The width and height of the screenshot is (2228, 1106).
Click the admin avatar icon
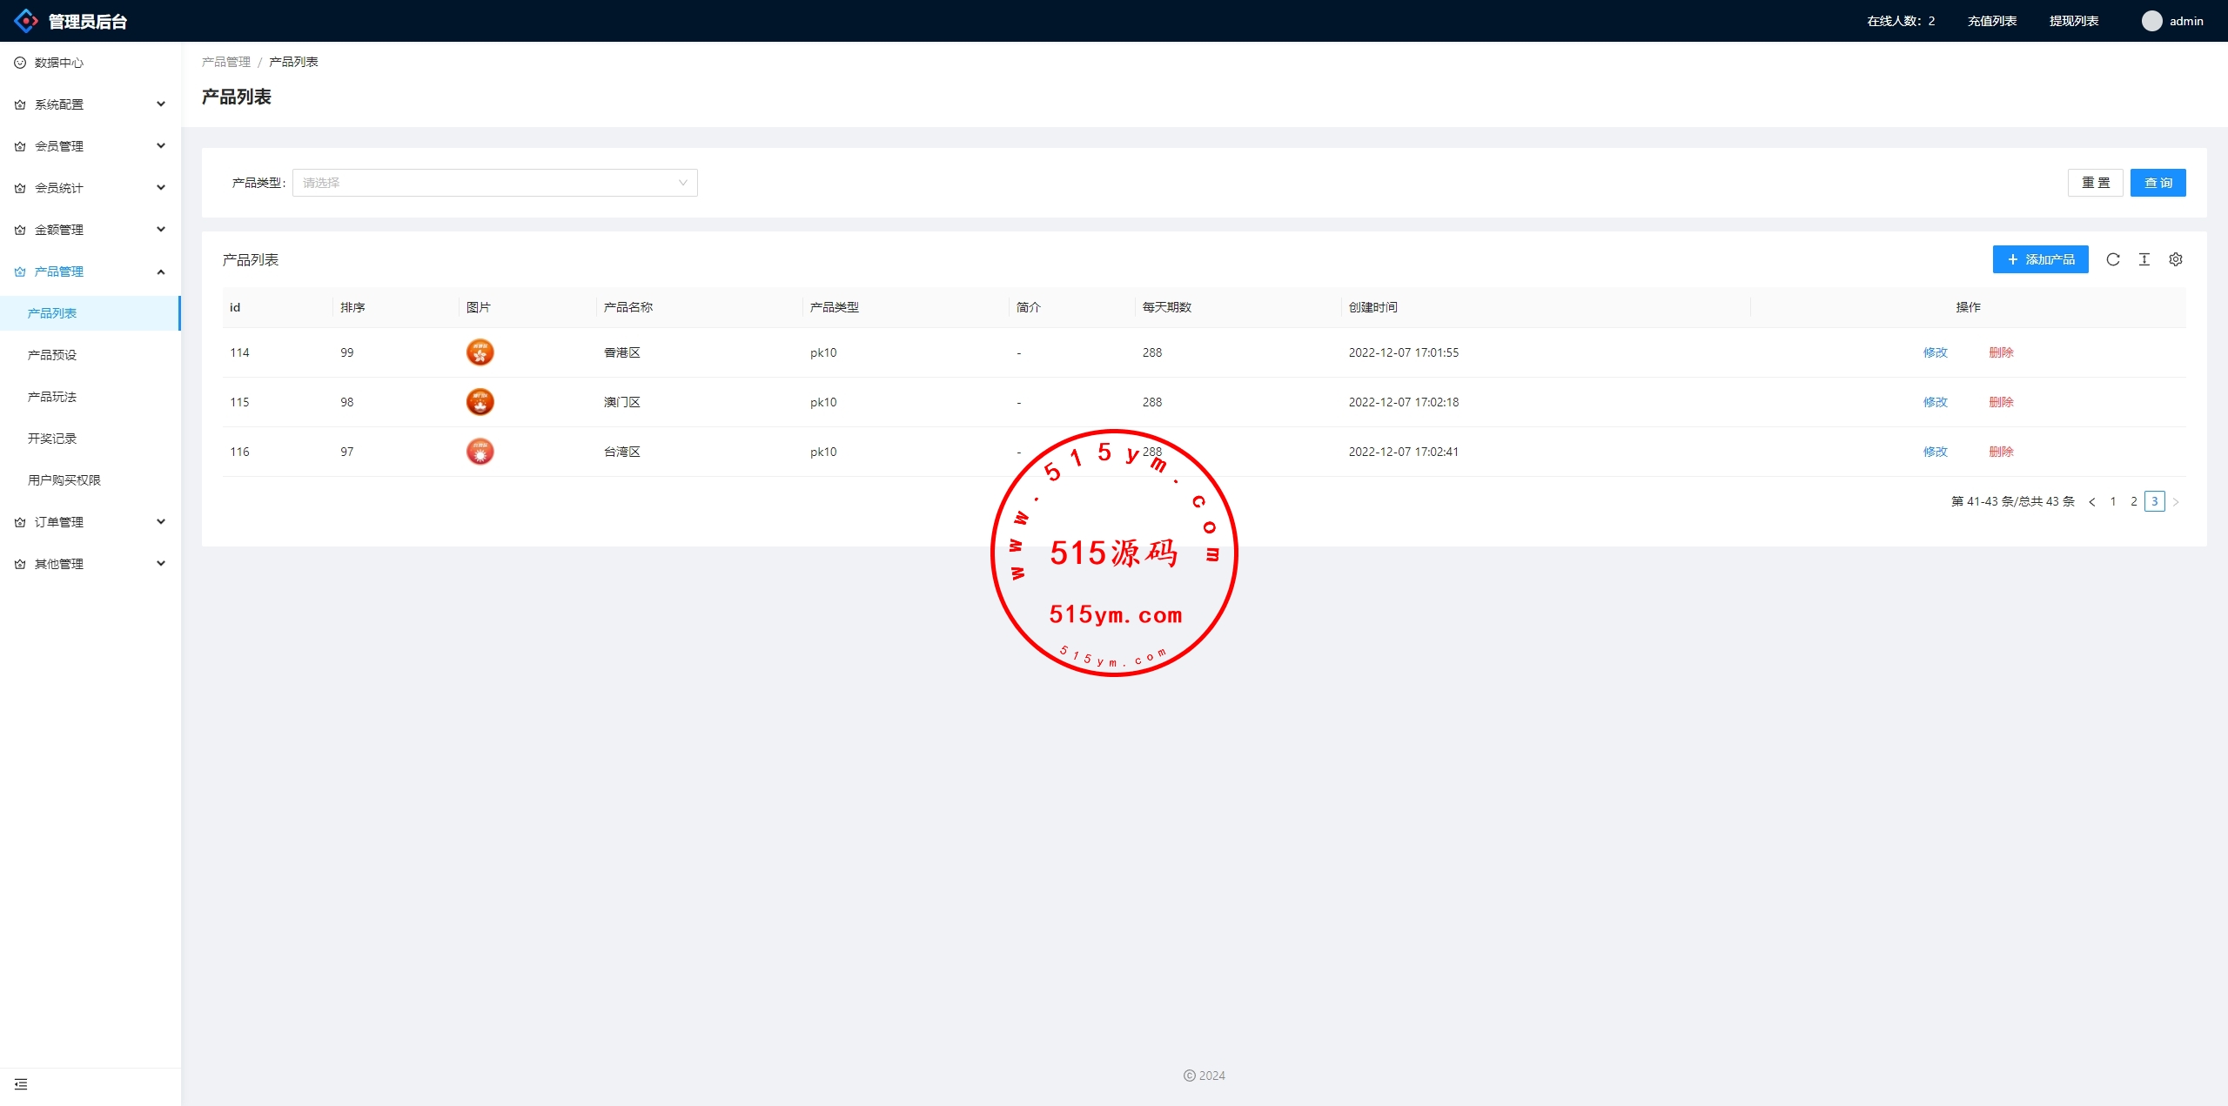pyautogui.click(x=2151, y=21)
